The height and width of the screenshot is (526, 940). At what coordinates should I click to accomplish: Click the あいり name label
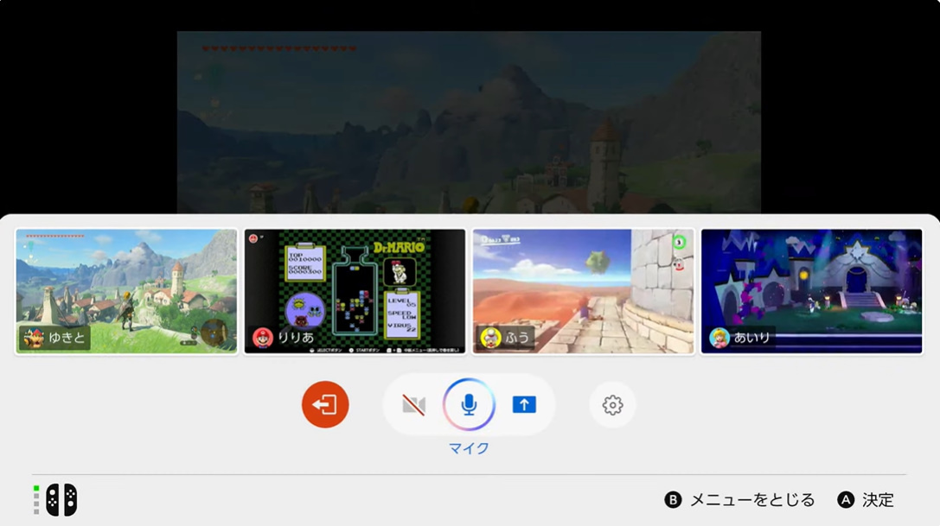[x=751, y=338]
